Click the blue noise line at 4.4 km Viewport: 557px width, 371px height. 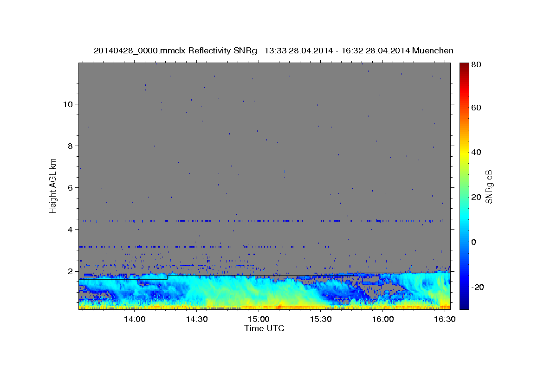(262, 221)
